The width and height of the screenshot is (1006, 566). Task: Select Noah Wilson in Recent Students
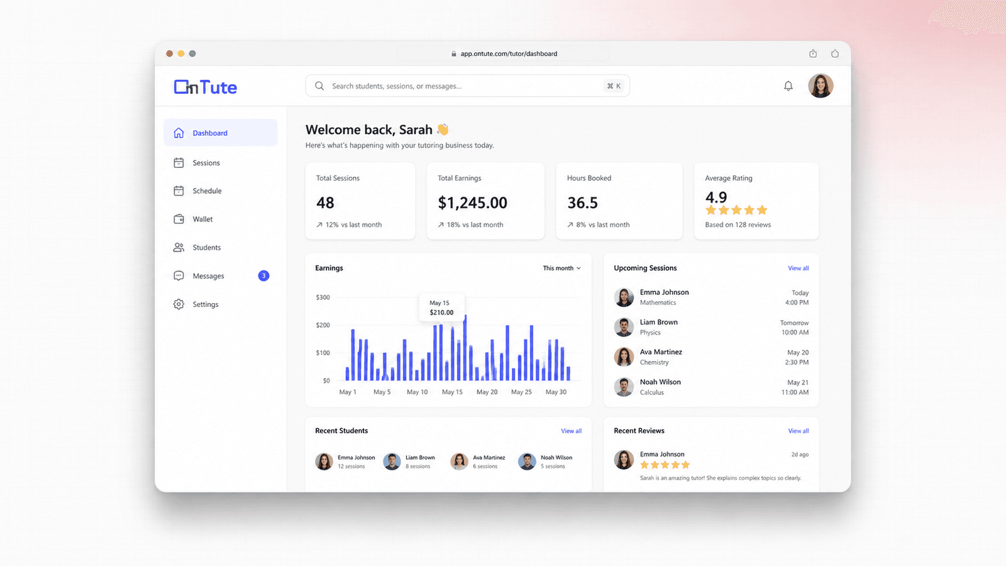[x=545, y=462]
